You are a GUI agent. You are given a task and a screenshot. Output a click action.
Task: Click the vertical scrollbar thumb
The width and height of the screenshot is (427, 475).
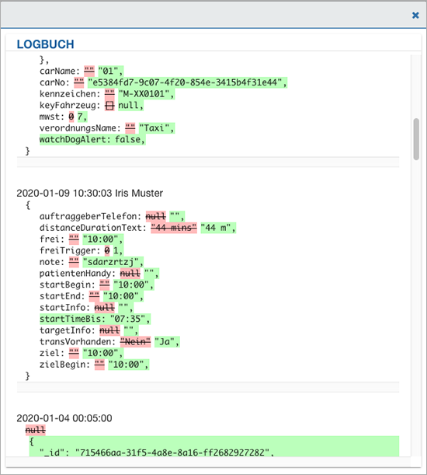point(416,139)
